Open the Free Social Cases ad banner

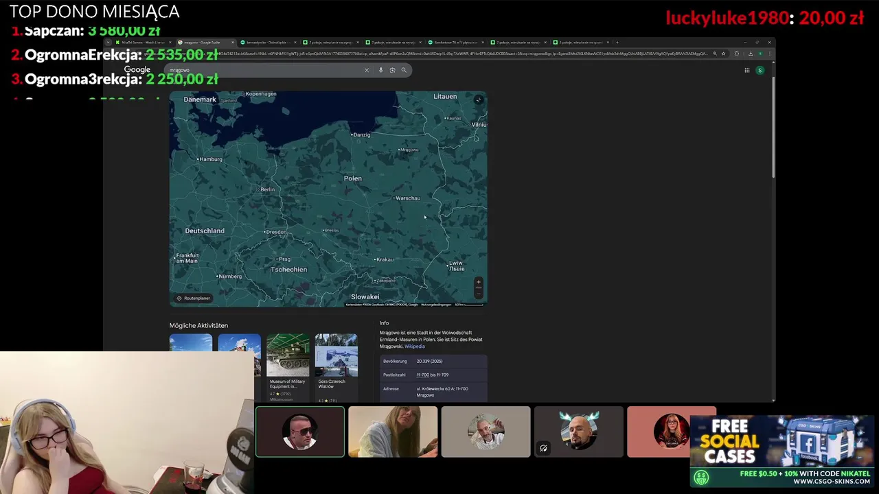coord(782,451)
